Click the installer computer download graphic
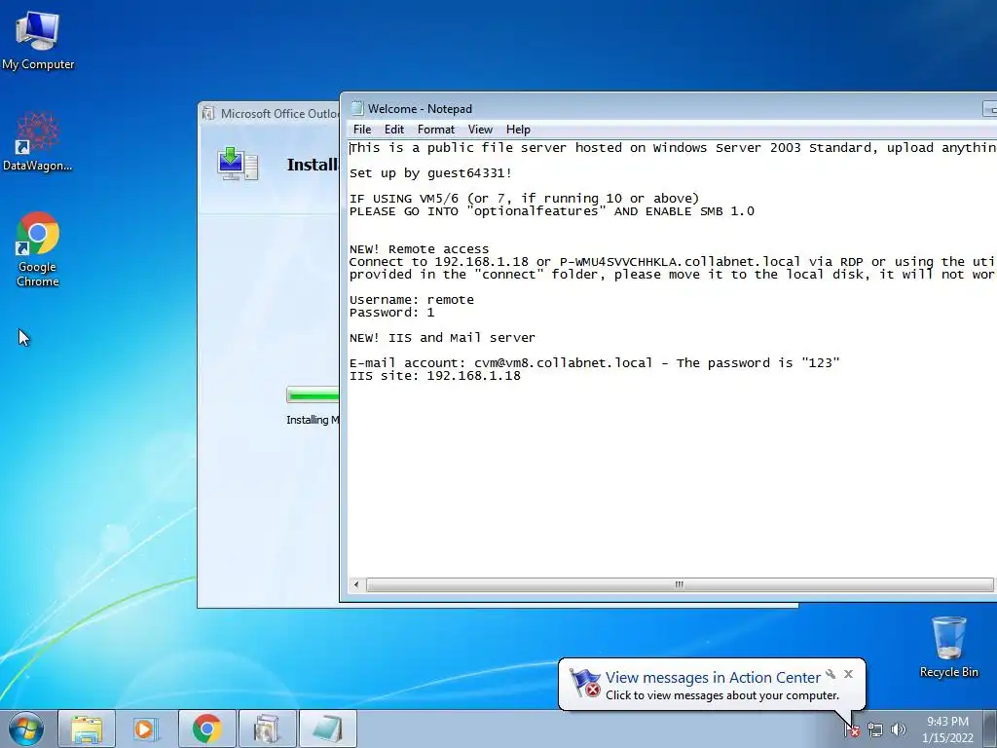This screenshot has height=748, width=997. tap(238, 164)
